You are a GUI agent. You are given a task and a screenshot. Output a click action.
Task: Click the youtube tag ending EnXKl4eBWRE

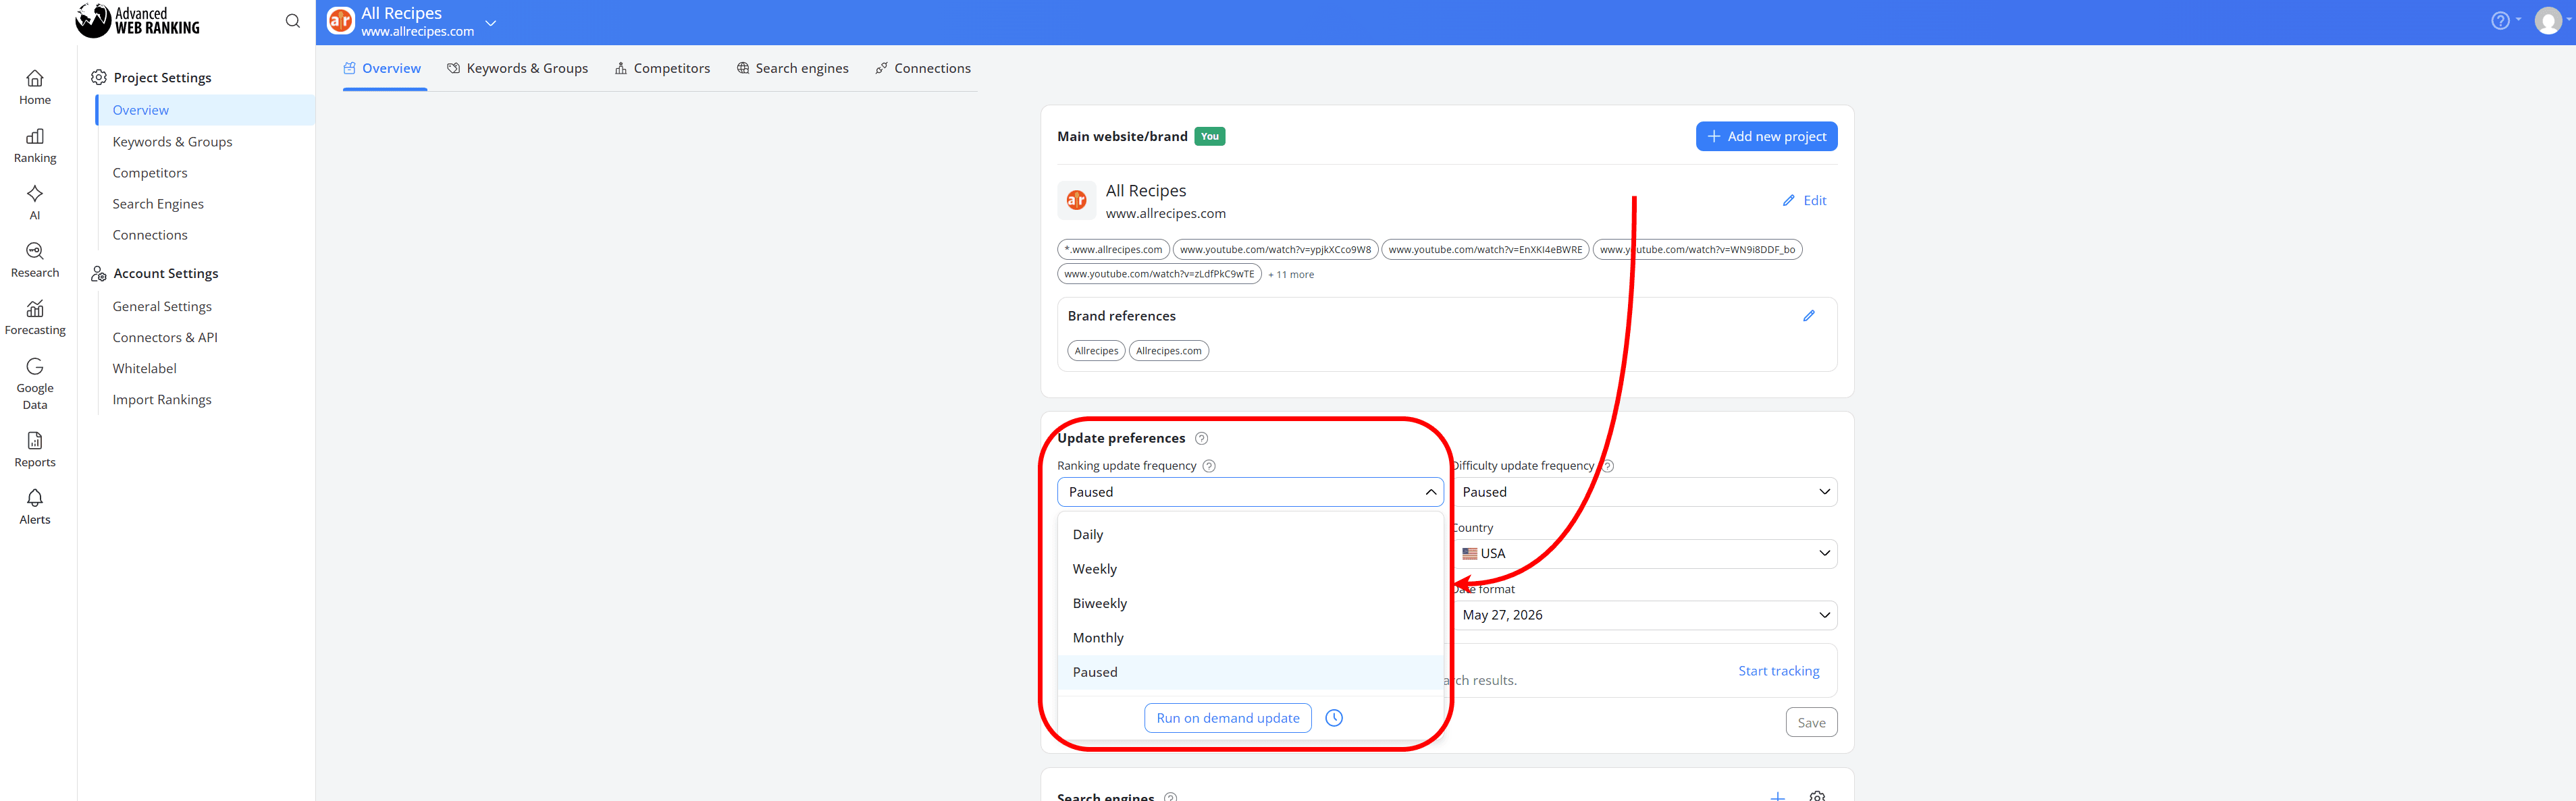1485,250
